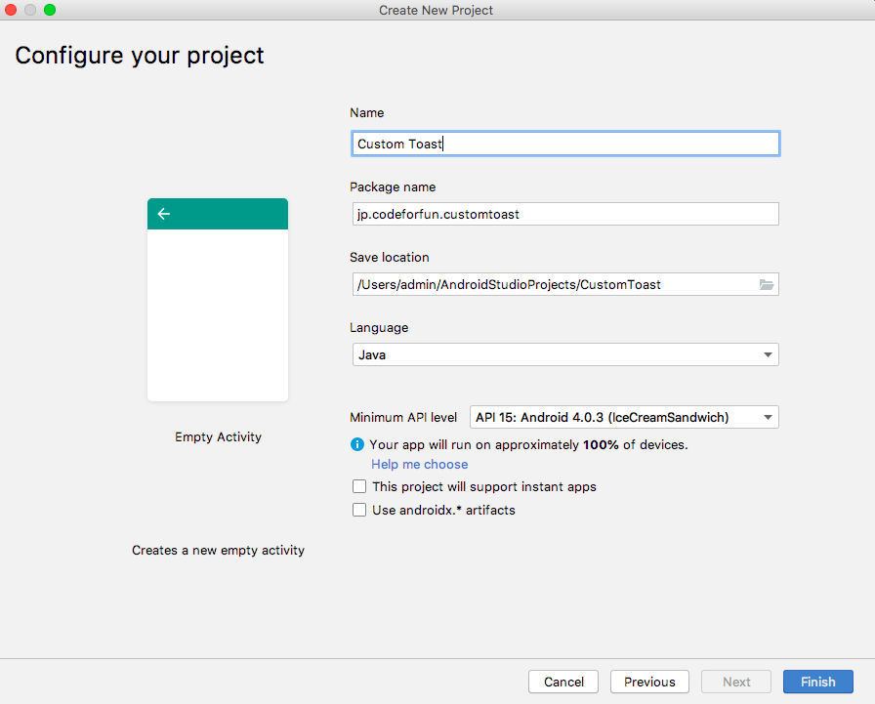Click the Cancel button
This screenshot has width=875, height=704.
pyautogui.click(x=563, y=682)
